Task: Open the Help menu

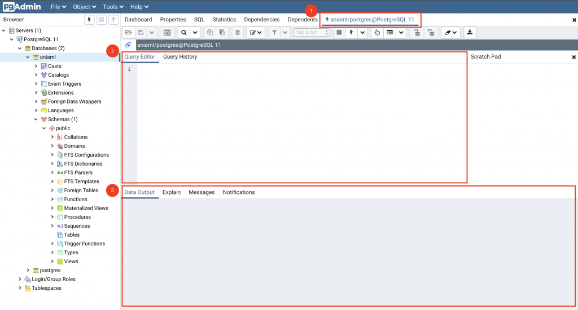Action: coord(139,7)
